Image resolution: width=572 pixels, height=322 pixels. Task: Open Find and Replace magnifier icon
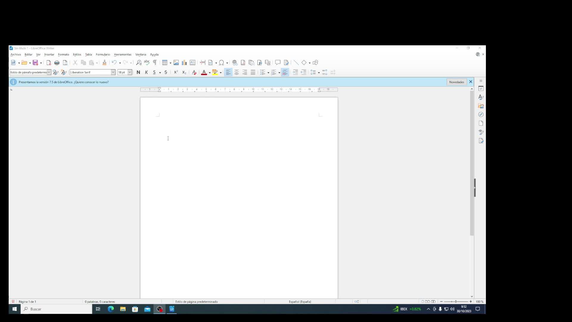pyautogui.click(x=139, y=63)
